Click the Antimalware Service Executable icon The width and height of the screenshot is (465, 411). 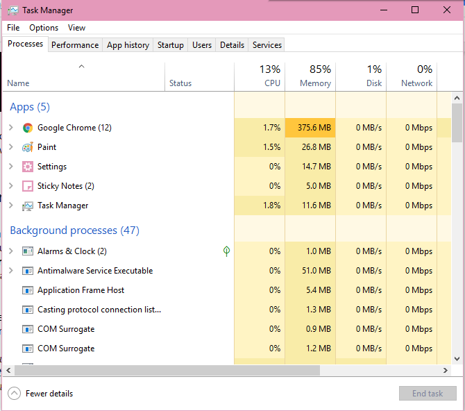(x=28, y=271)
